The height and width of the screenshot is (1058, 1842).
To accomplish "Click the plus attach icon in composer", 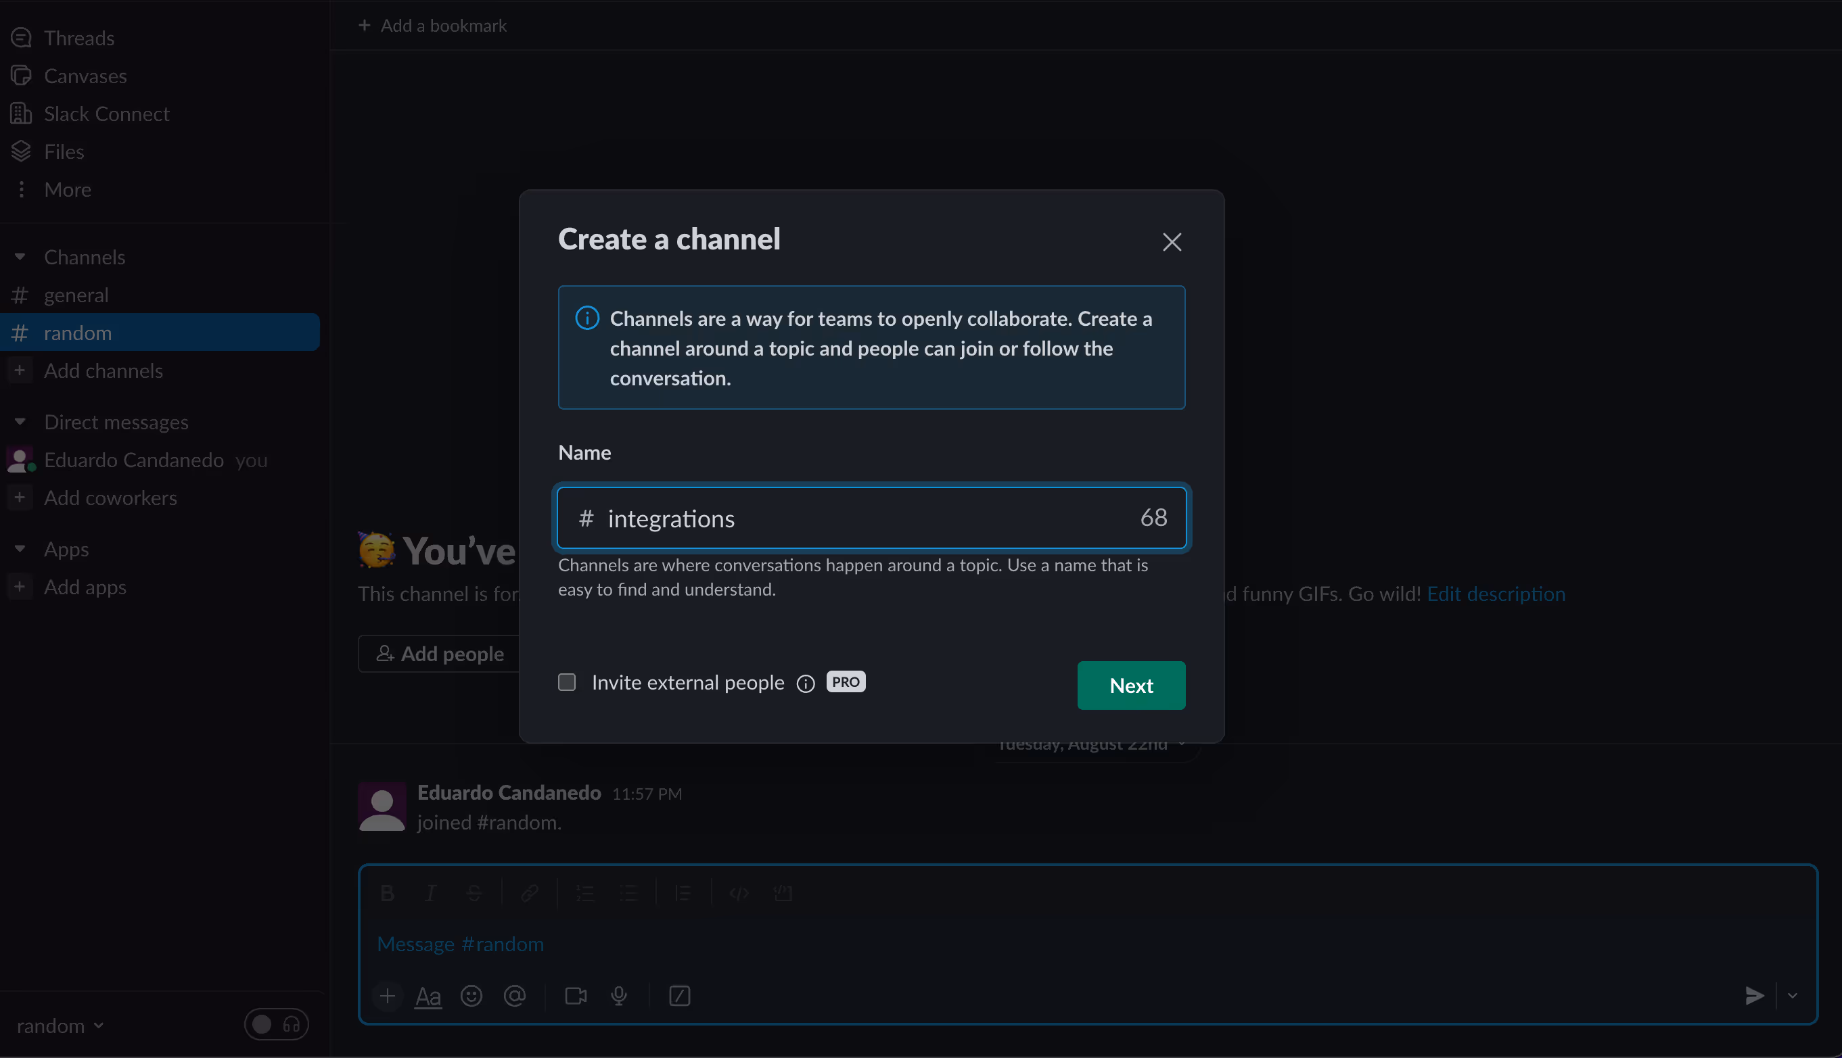I will [388, 996].
